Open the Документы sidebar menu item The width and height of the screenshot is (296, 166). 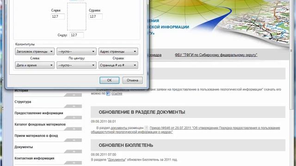click(24, 147)
